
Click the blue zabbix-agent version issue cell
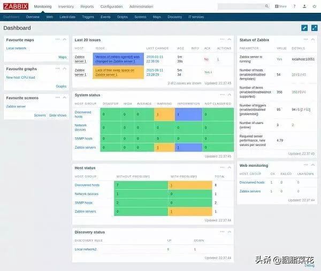117,59
